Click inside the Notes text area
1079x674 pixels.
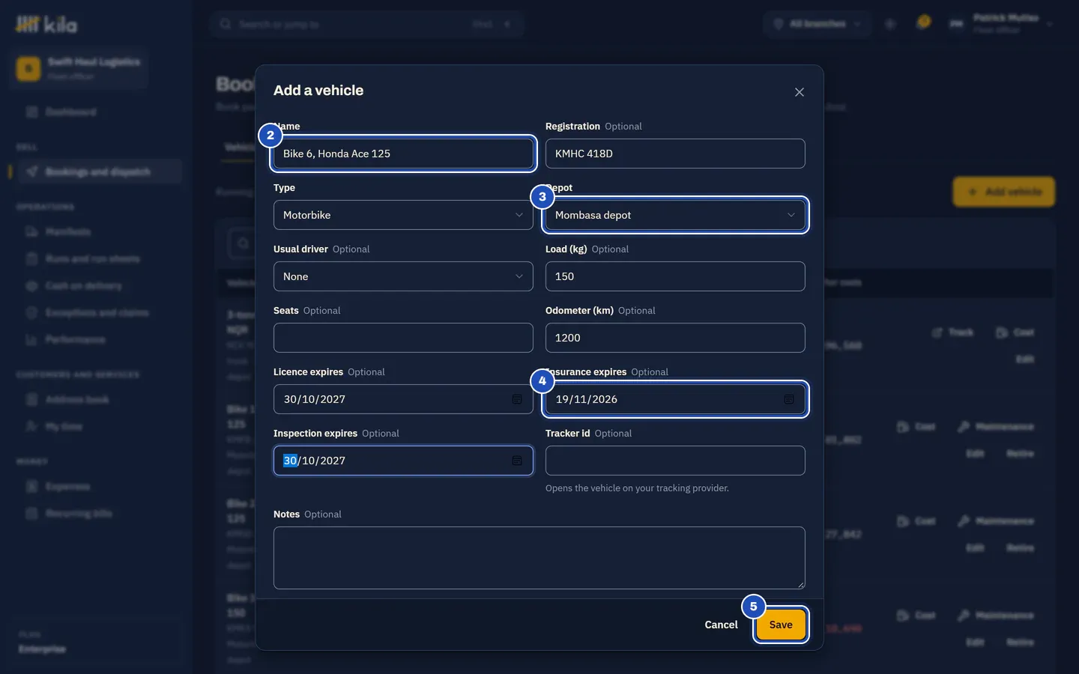[539, 558]
